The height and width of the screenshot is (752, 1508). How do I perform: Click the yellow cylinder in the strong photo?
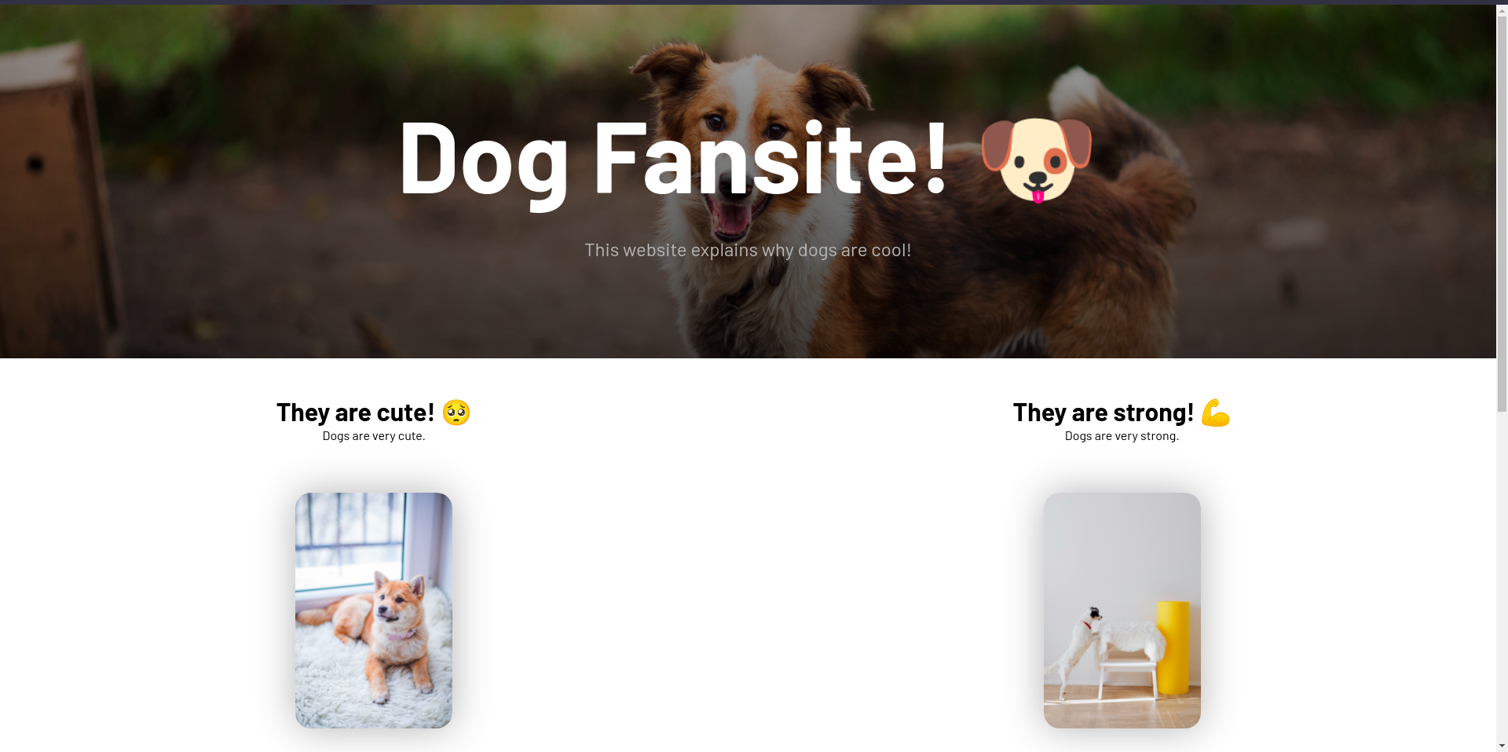1173,647
